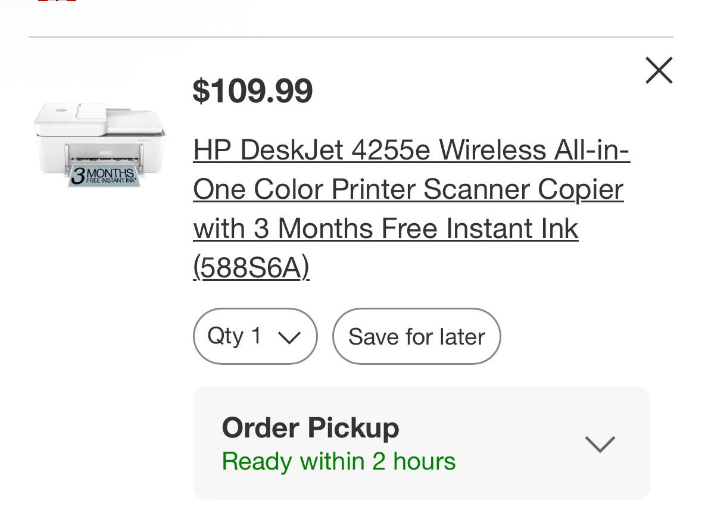
Task: Click the 3 Months Free Instant Ink badge
Action: 104,176
